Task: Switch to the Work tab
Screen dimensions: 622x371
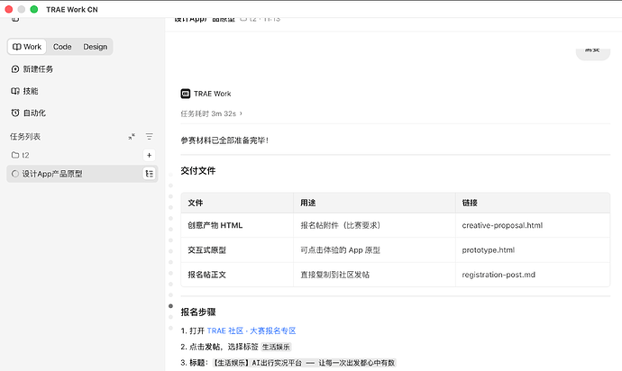Action: point(27,47)
